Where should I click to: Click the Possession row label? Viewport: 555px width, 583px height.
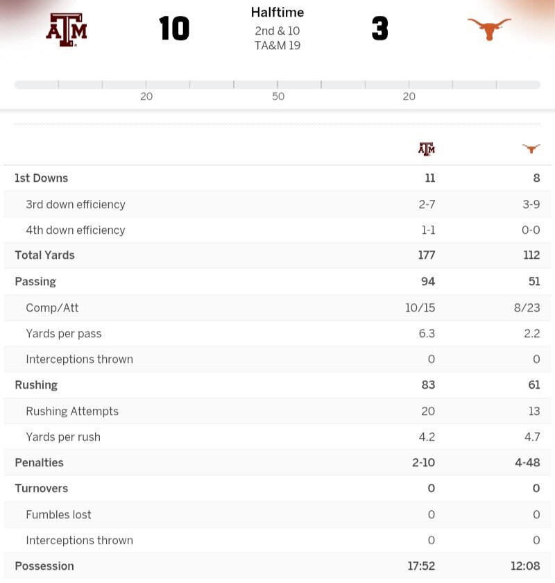coord(44,566)
